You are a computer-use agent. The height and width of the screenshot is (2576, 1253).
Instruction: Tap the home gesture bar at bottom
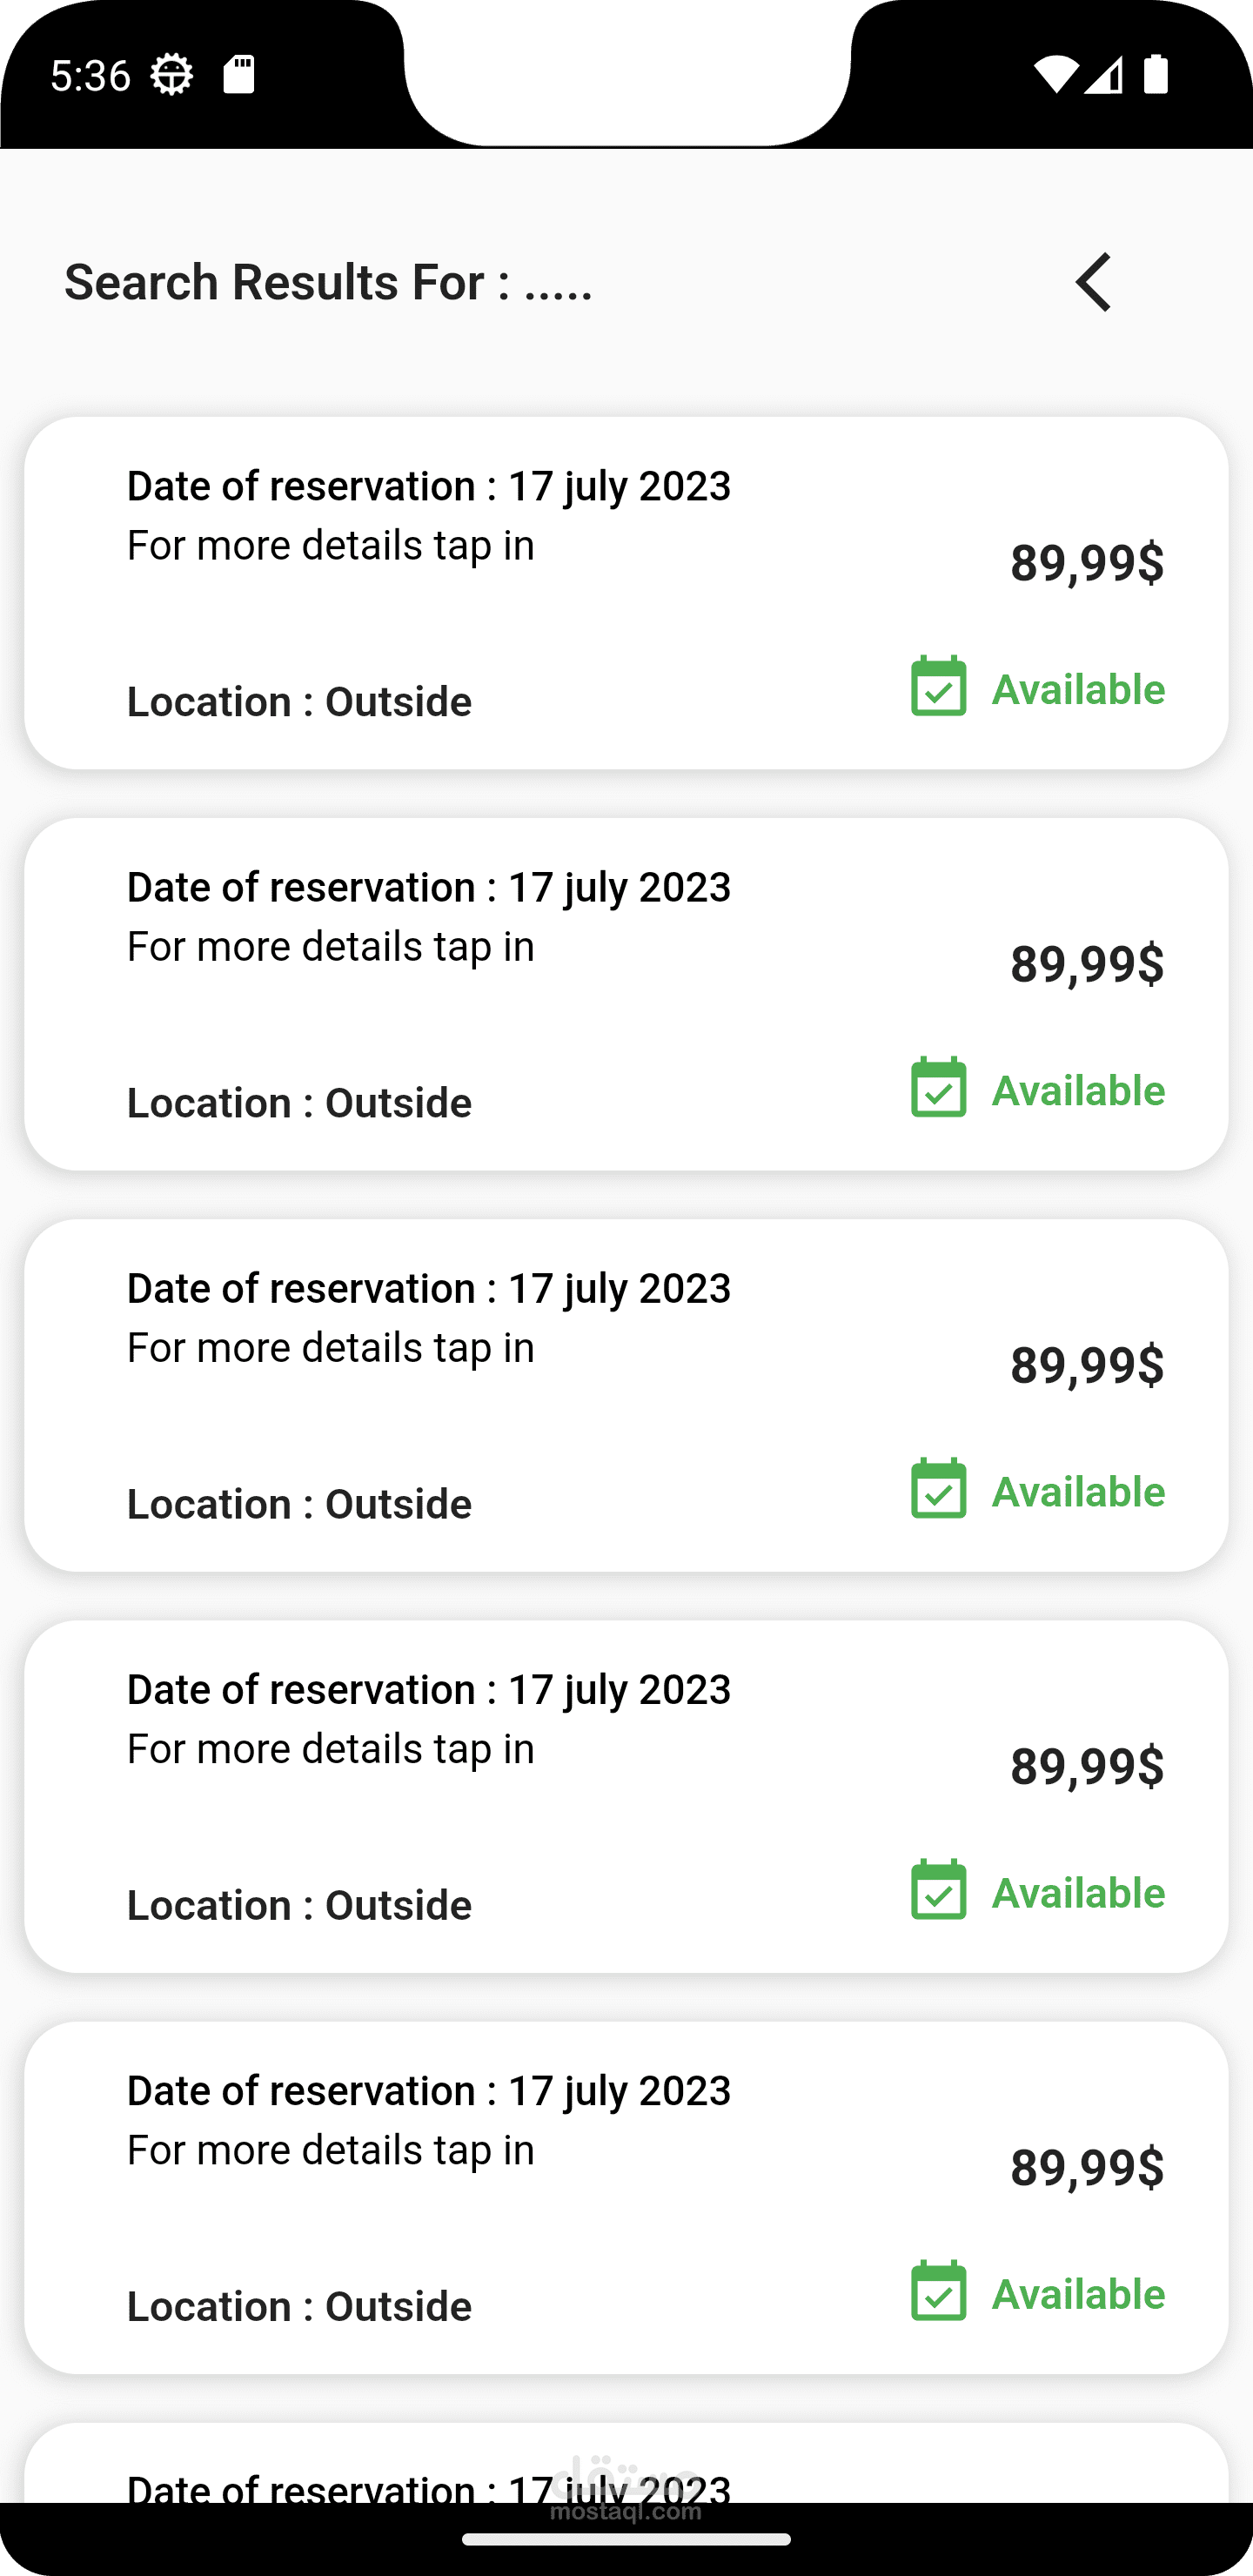626,2539
